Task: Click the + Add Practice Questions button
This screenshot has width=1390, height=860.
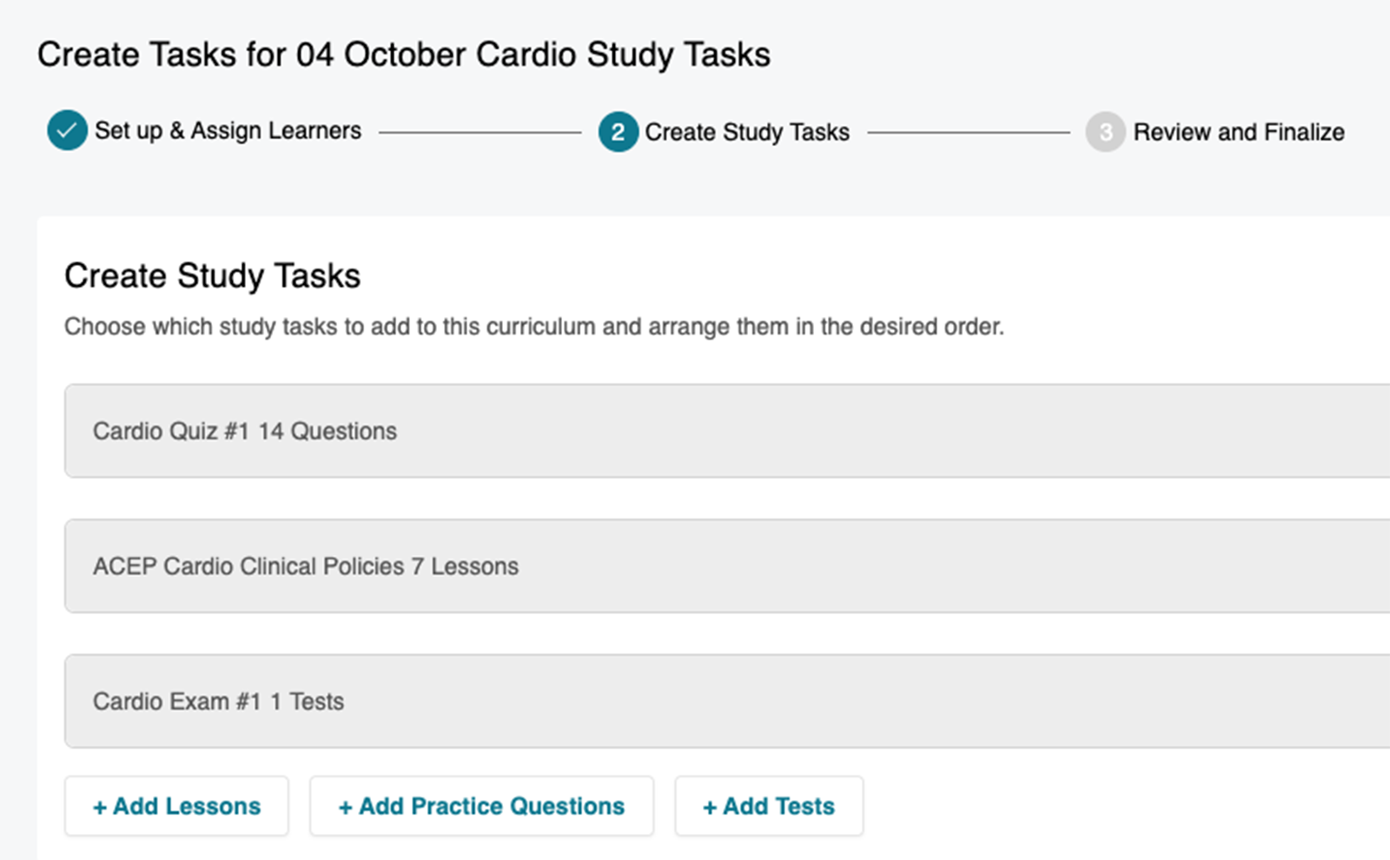Action: click(481, 806)
